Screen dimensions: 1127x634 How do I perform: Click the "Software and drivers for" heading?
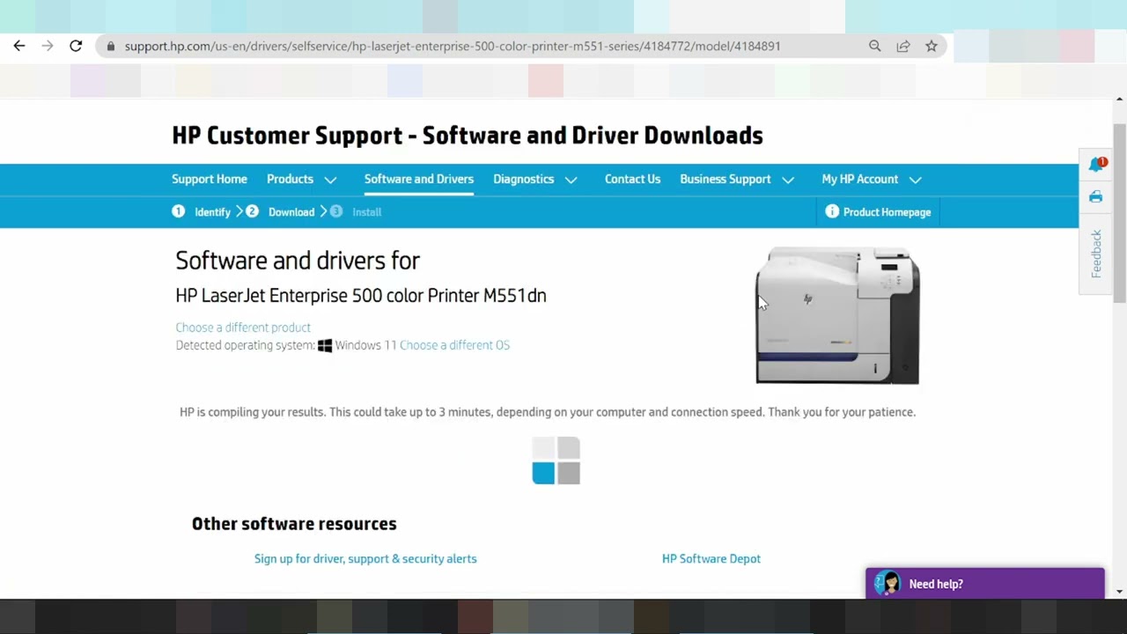(298, 261)
